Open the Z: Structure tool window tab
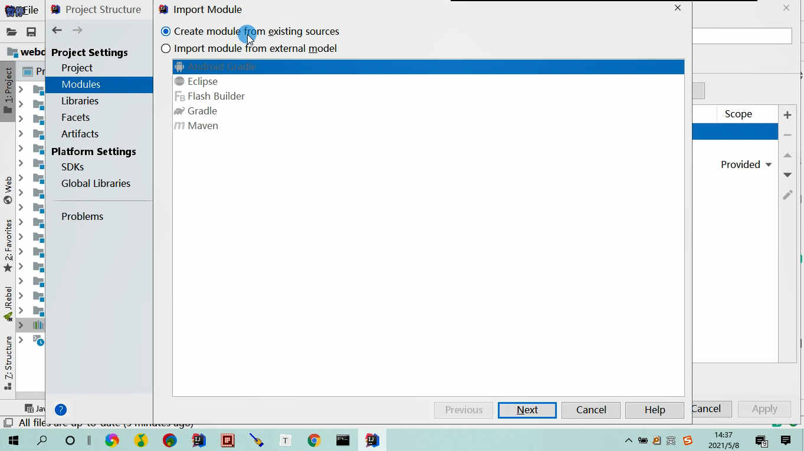Viewport: 804px width, 451px height. [8, 363]
